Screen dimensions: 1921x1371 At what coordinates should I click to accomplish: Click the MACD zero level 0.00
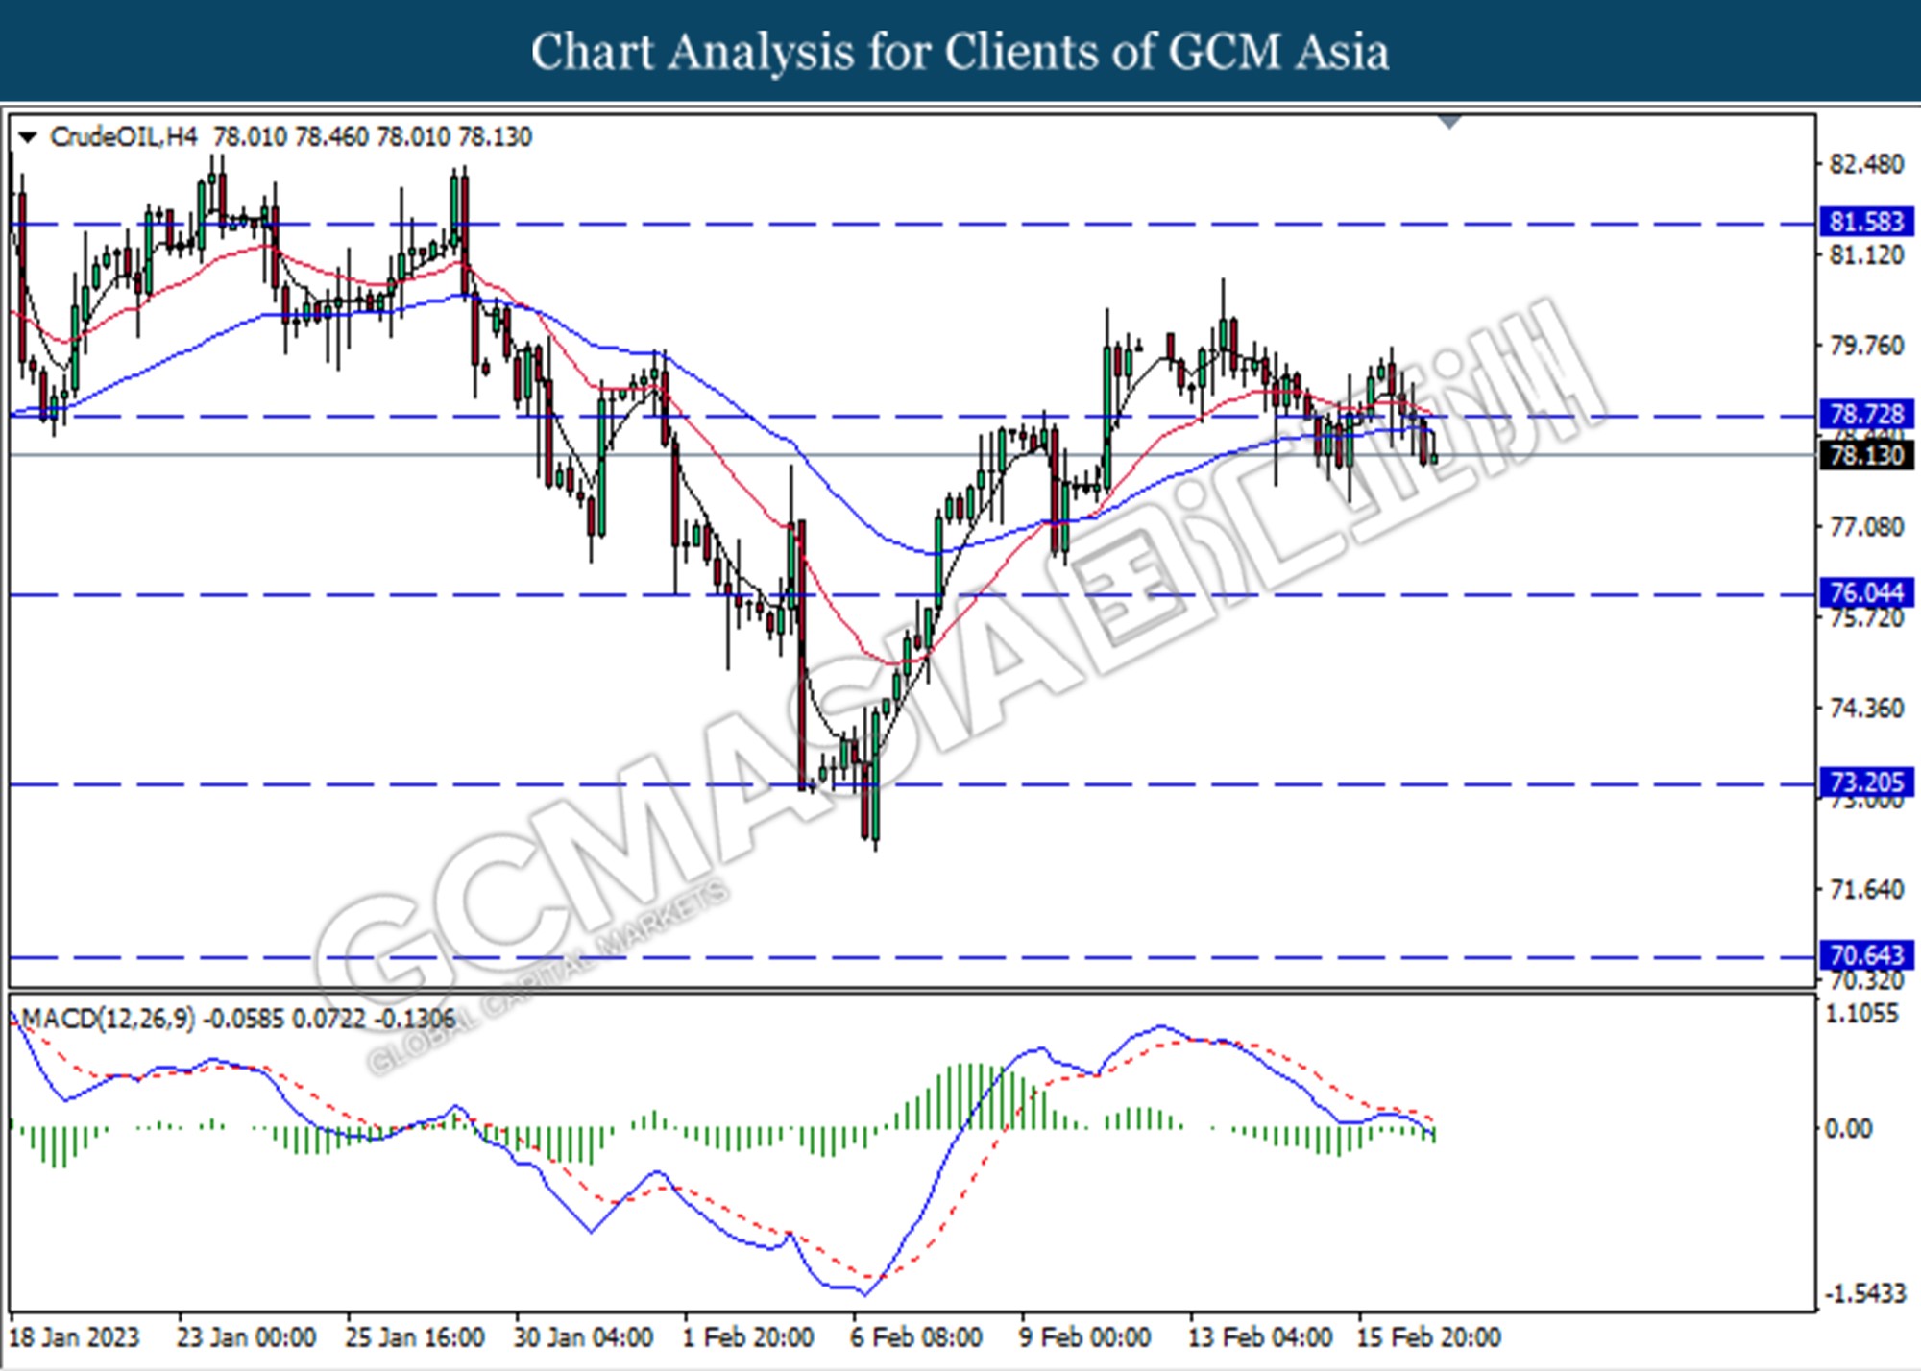pyautogui.click(x=1848, y=1128)
